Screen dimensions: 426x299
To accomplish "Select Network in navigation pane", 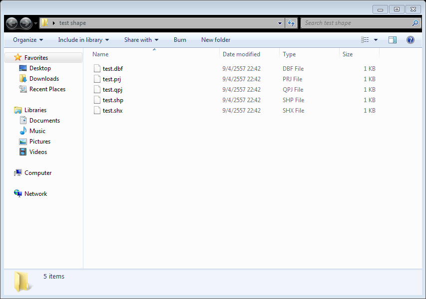I will click(35, 194).
